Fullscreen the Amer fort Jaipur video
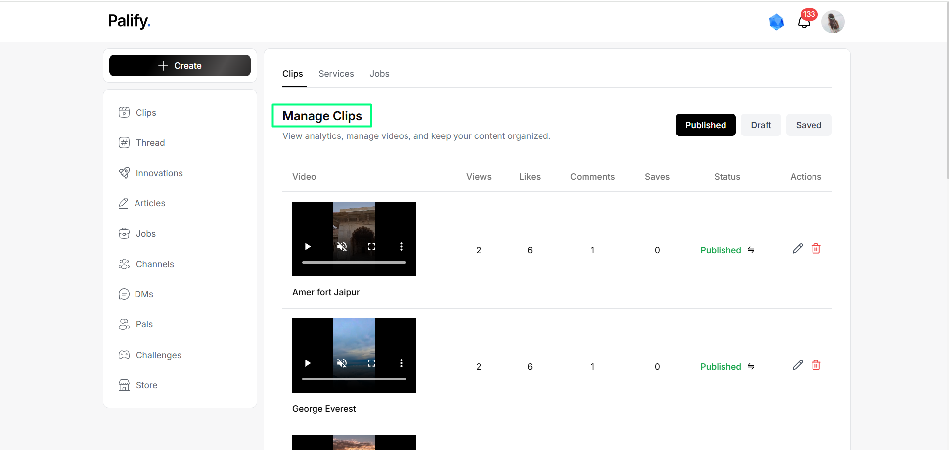This screenshot has height=450, width=949. (371, 246)
